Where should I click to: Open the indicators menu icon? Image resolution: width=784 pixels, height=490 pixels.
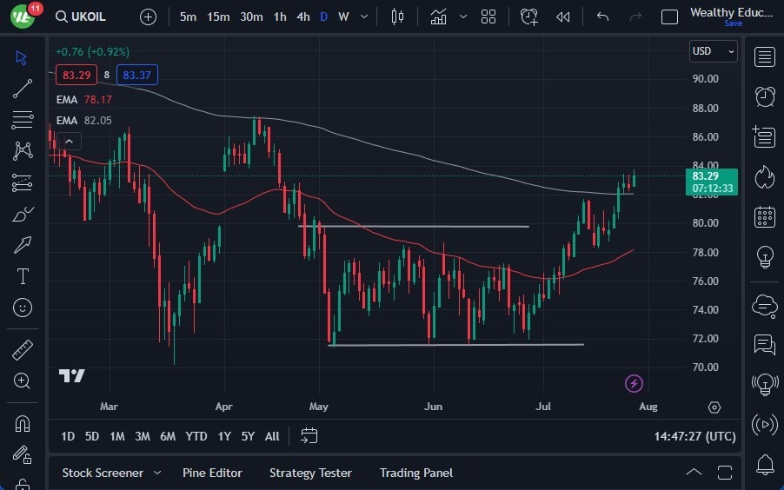[x=438, y=17]
